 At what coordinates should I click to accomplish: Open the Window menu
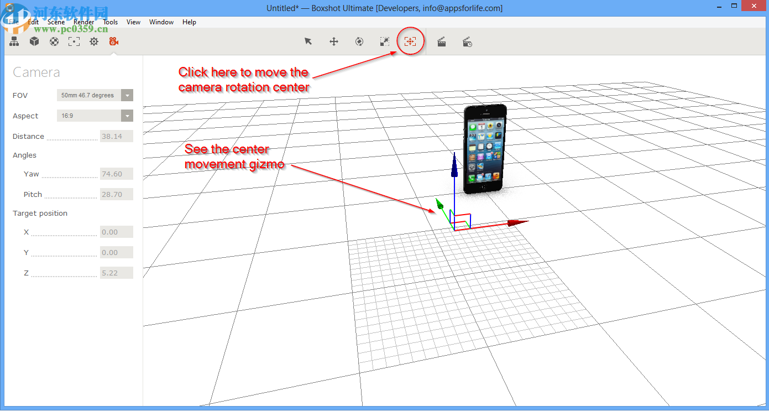161,22
